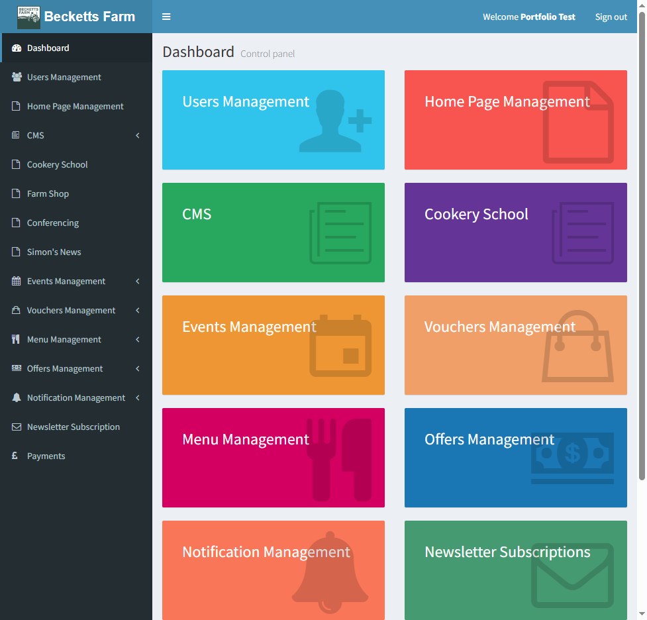Click the scrollbar down arrow
This screenshot has width=647, height=620.
coord(642,614)
